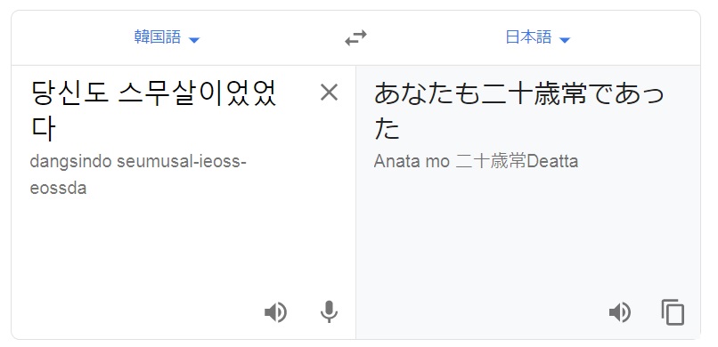Swap source and target languages

tap(355, 38)
